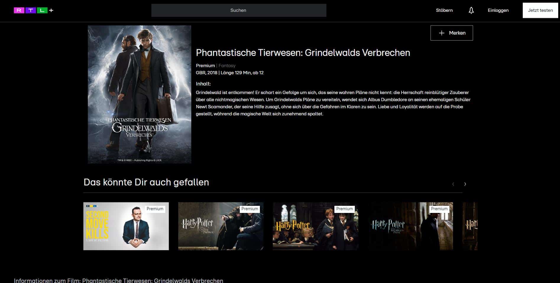Open Harry Potter Stein der Weisen thumbnail
Viewport: 560px width, 283px height.
tap(315, 226)
